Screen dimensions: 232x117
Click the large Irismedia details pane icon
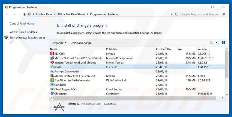point(59,107)
